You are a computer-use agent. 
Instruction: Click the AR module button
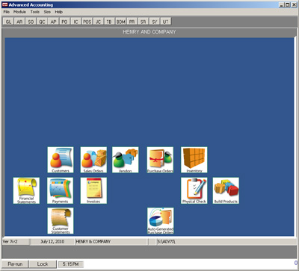(x=19, y=22)
